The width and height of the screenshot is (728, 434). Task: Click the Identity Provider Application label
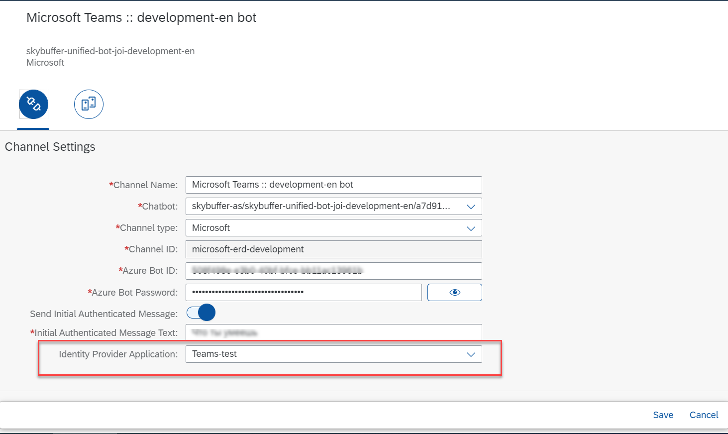pos(118,354)
